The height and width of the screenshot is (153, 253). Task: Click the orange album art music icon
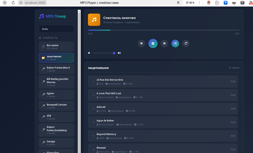coord(94,20)
